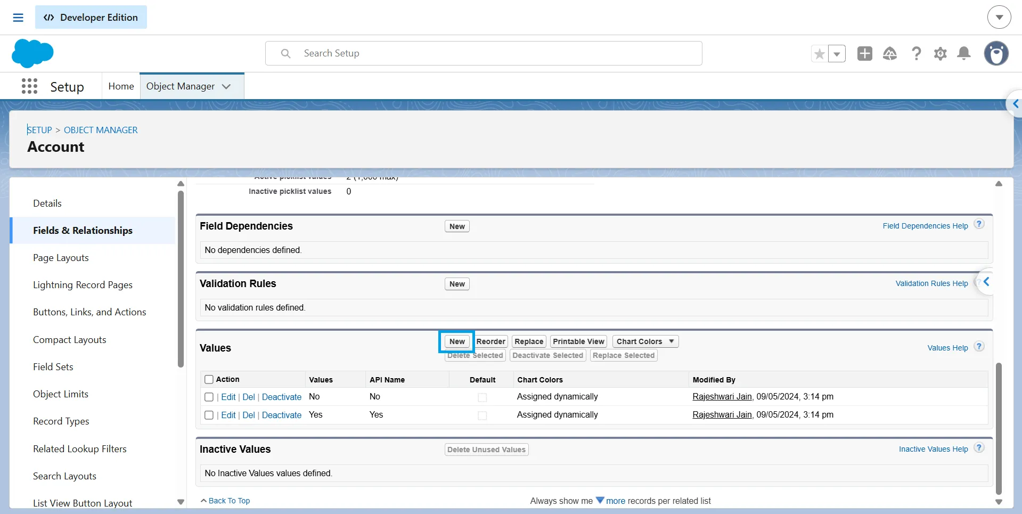Open the user profile avatar
Screen dimensions: 1022x514
pos(996,53)
